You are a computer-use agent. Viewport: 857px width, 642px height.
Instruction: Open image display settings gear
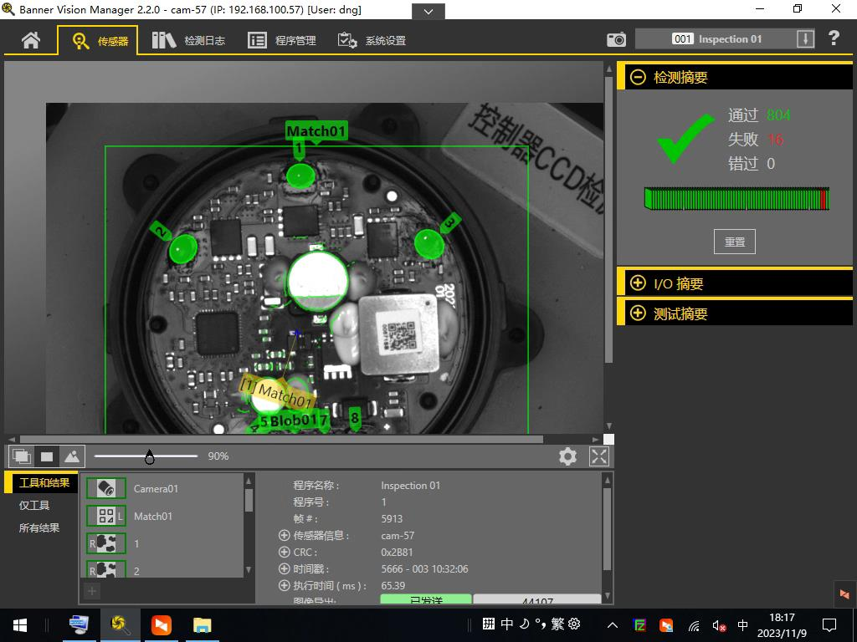[x=567, y=456]
